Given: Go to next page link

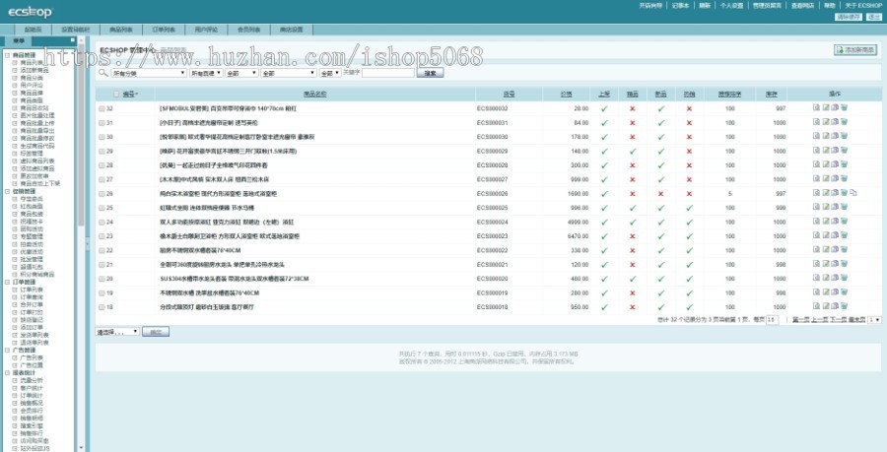Looking at the screenshot, I should coord(839,320).
